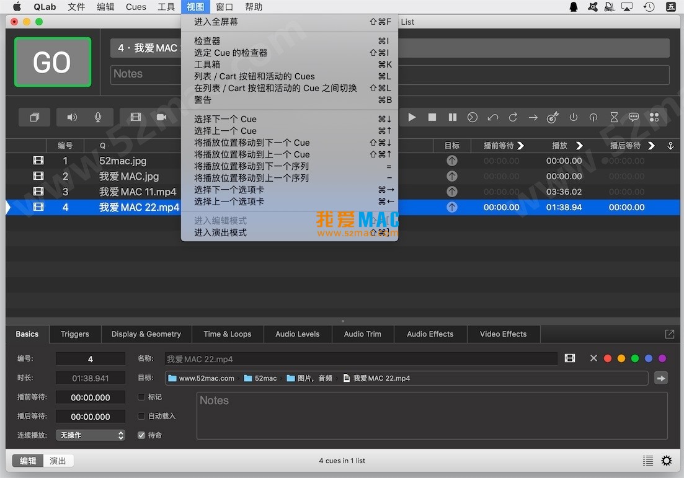
Task: Add a Wait cue (hourglass icon)
Action: click(614, 117)
